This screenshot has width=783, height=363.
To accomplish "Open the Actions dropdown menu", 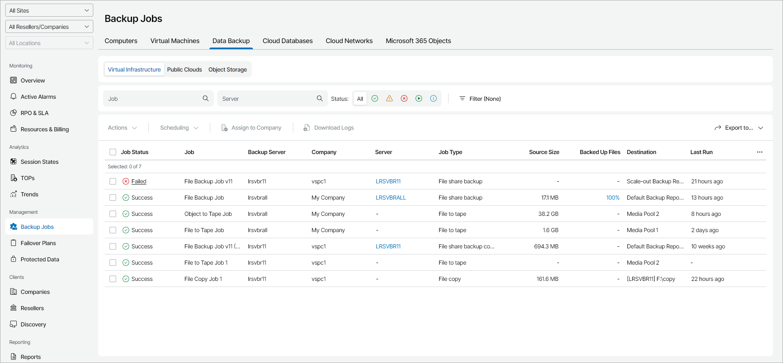I will (x=122, y=128).
